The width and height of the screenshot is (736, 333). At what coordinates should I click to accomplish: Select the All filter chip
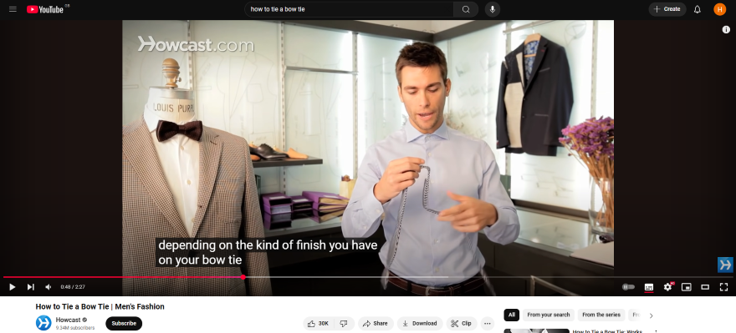click(x=512, y=315)
